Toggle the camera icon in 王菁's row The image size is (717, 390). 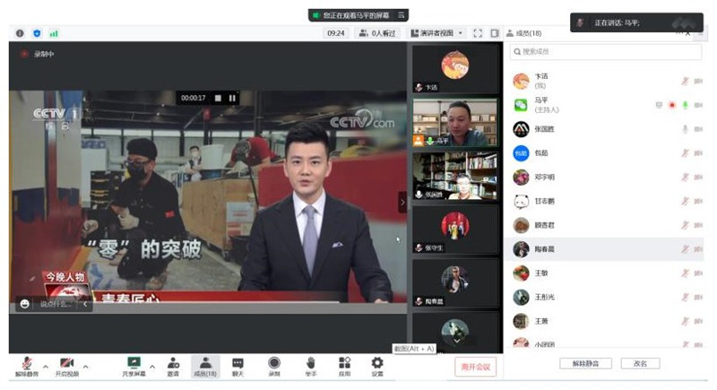click(698, 321)
